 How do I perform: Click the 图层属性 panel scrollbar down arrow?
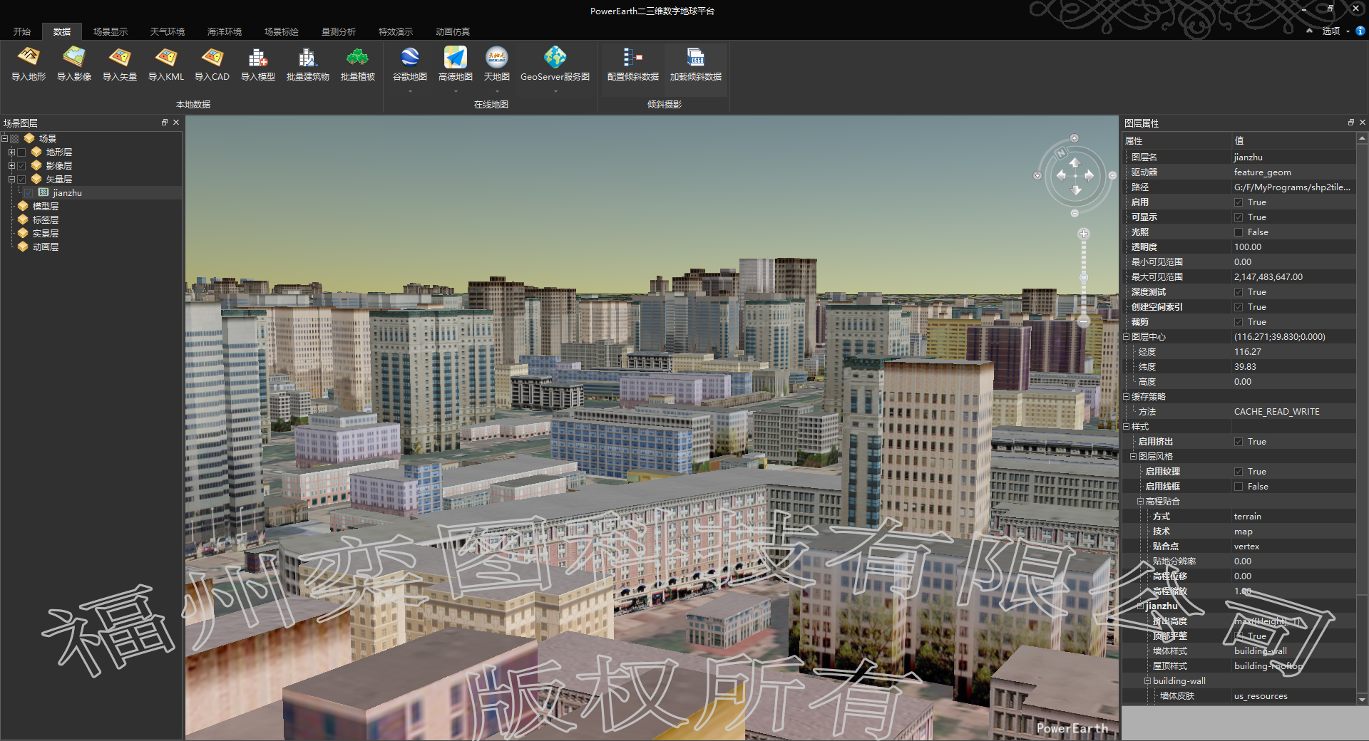point(1362,700)
